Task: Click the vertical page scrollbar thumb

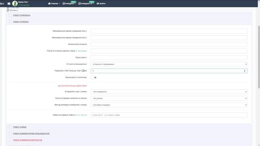Action: (259, 57)
